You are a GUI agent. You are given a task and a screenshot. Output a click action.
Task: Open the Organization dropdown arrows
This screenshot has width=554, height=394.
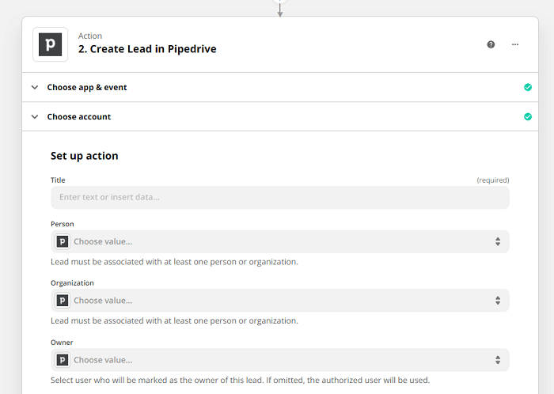point(498,301)
